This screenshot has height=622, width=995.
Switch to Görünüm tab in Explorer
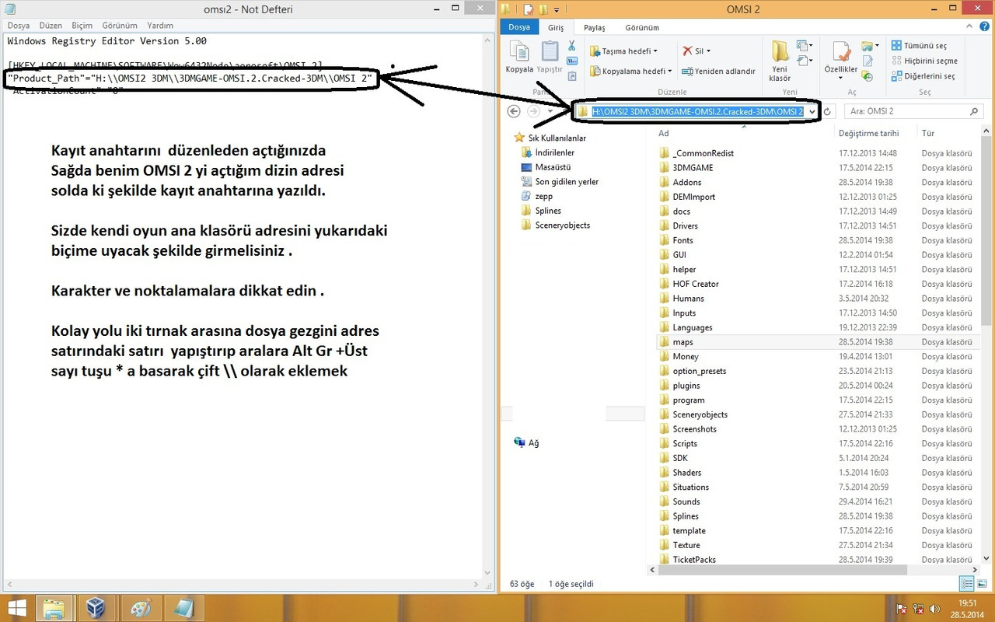point(642,27)
